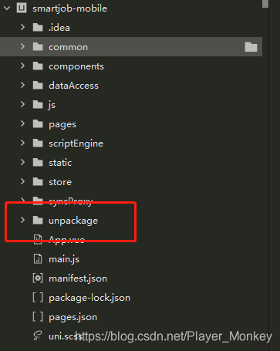Viewport: 280px width, 351px height.
Task: Click the store folder icon
Action: [38, 182]
